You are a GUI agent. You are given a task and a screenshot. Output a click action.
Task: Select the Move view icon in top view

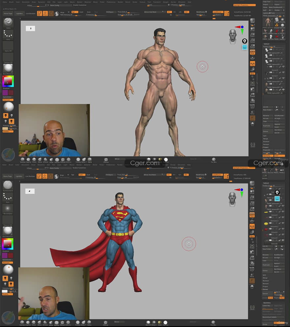(x=252, y=89)
